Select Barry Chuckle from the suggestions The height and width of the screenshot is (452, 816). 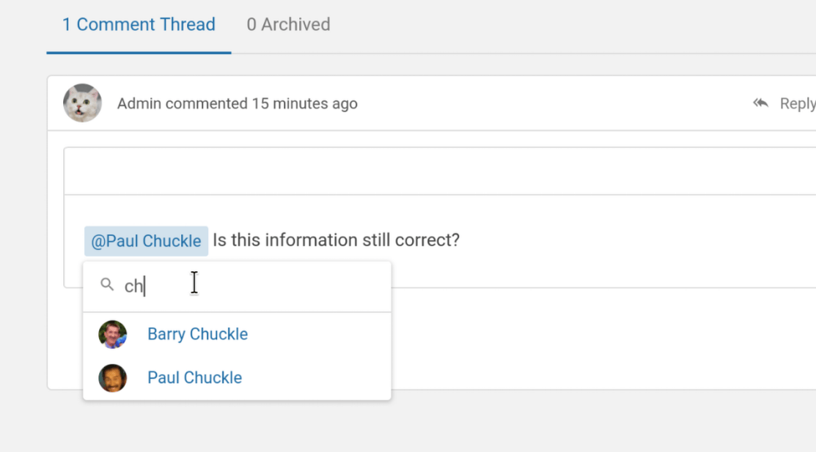[x=197, y=334]
